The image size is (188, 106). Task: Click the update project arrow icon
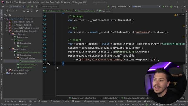(x=24, y=6)
